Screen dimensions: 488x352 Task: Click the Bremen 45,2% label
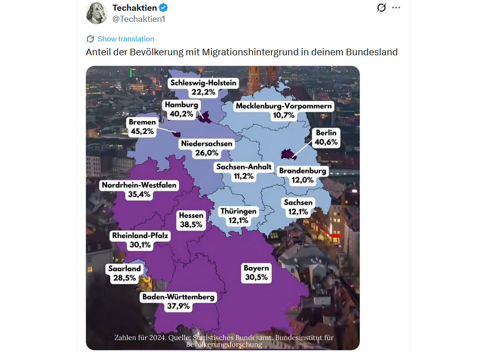coord(142,126)
